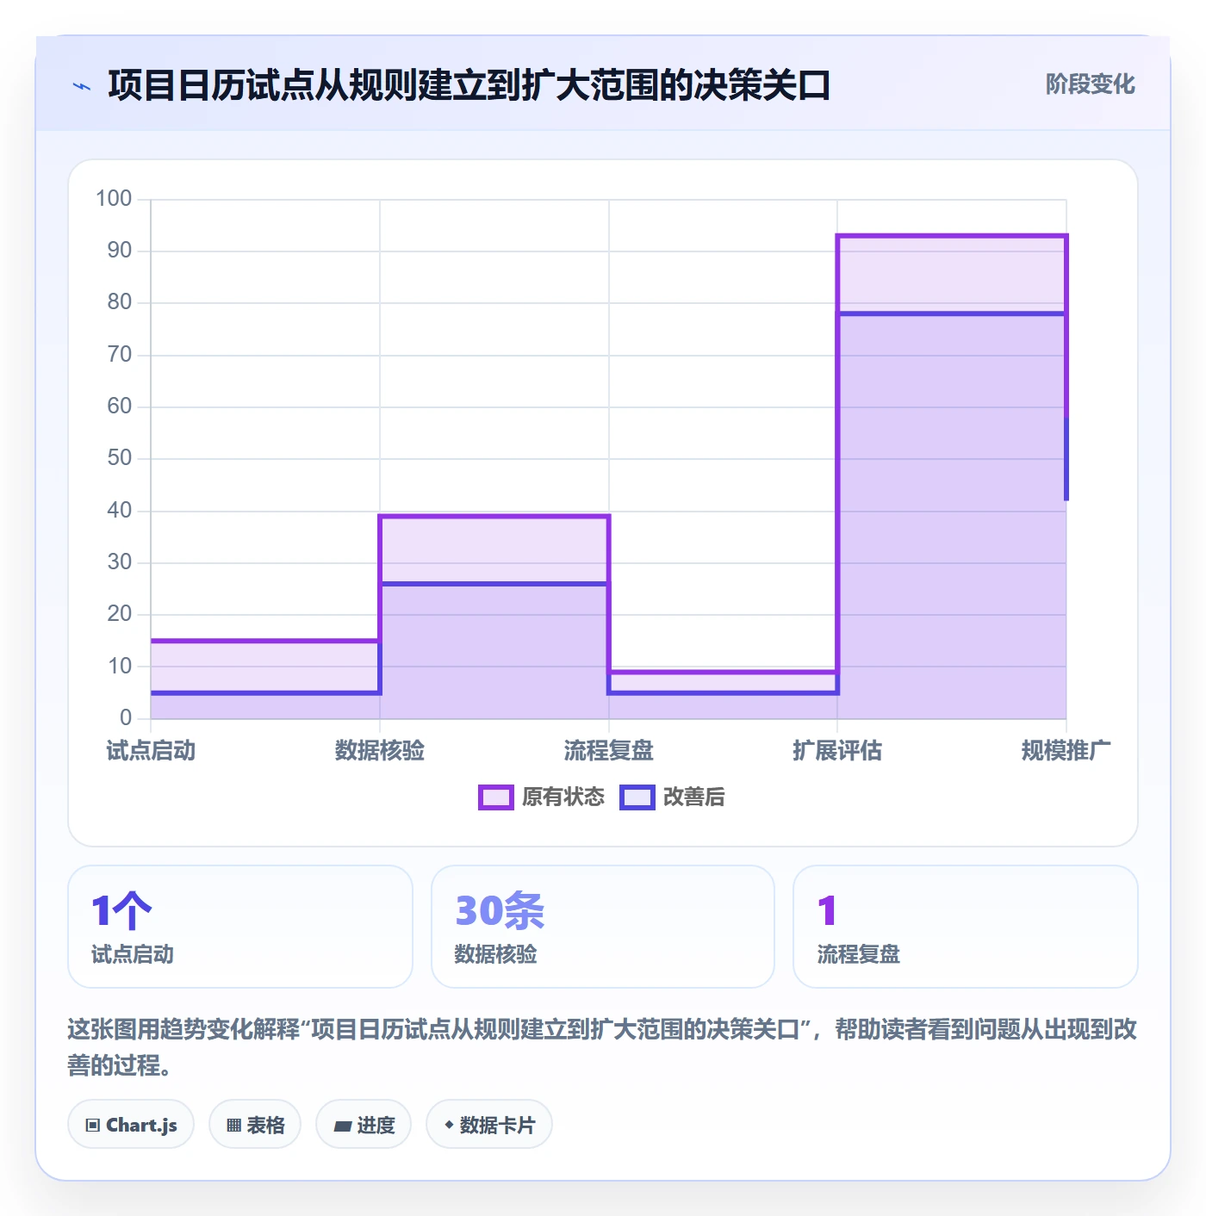The image size is (1206, 1216).
Task: Select the 表格 tag chip
Action: point(255,1124)
